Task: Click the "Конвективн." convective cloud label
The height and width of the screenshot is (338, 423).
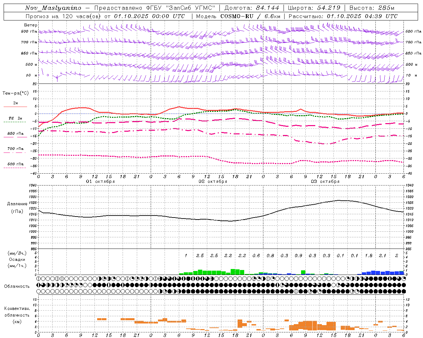Action: pyautogui.click(x=17, y=309)
